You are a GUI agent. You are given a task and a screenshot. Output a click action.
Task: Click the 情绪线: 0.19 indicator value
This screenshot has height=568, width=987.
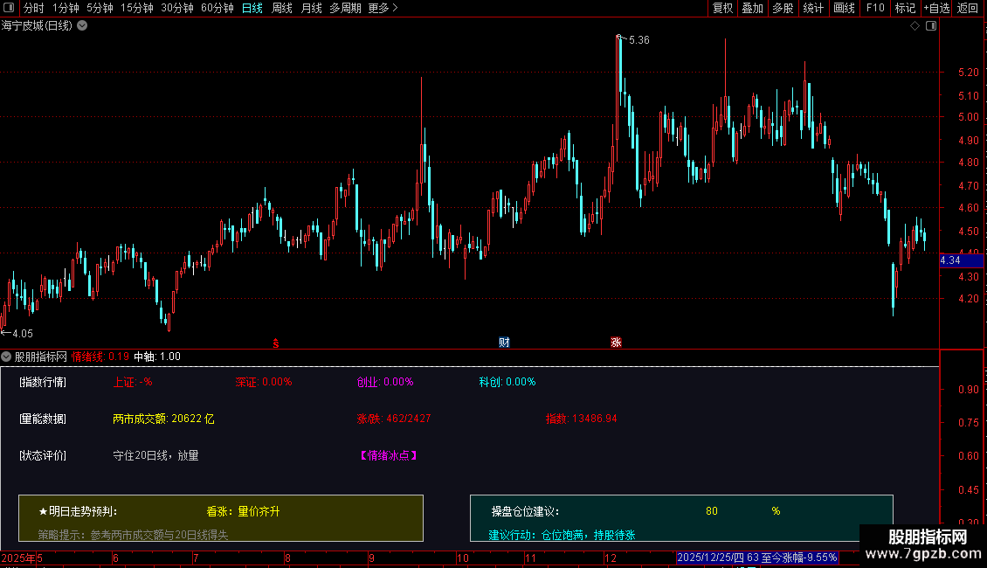point(100,357)
